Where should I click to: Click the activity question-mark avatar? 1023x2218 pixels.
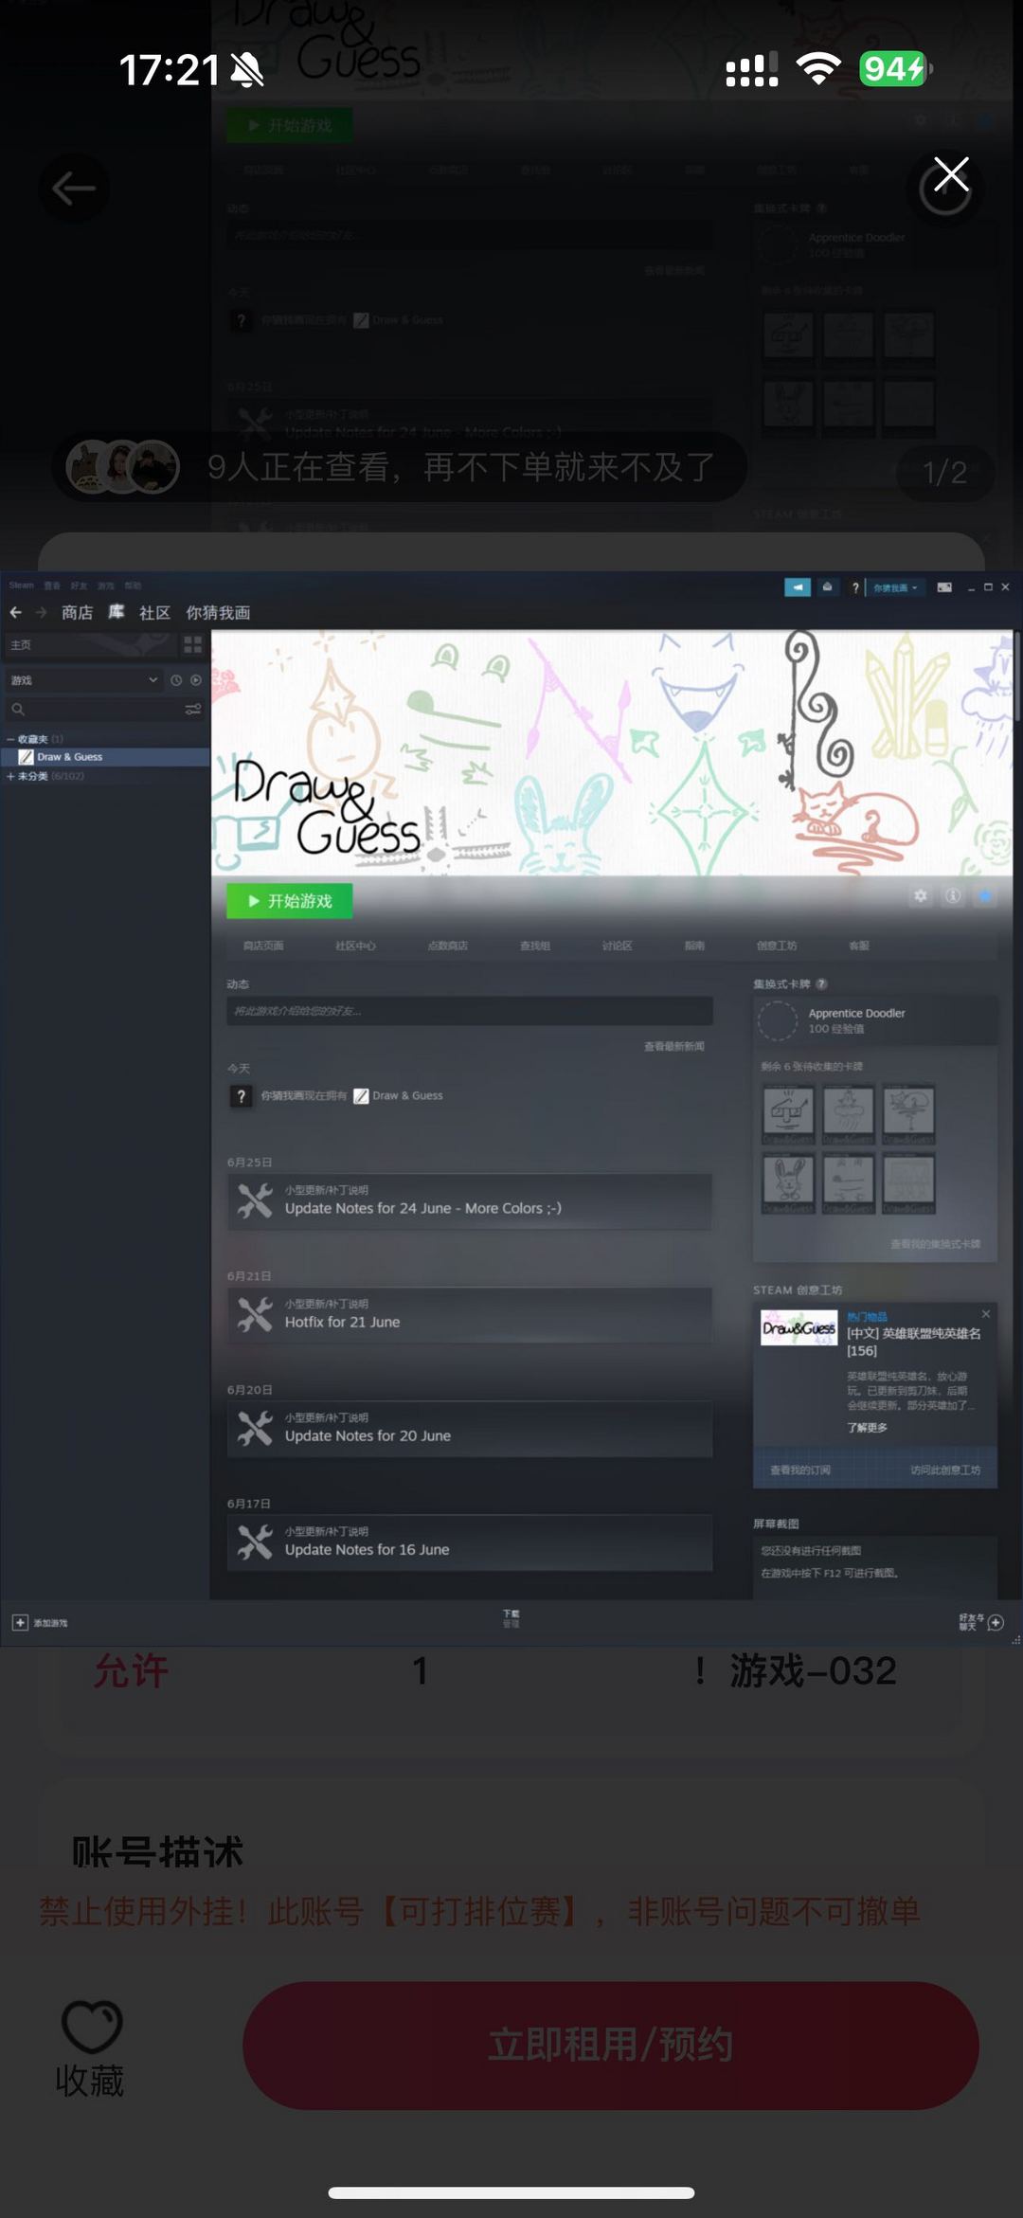point(241,1096)
